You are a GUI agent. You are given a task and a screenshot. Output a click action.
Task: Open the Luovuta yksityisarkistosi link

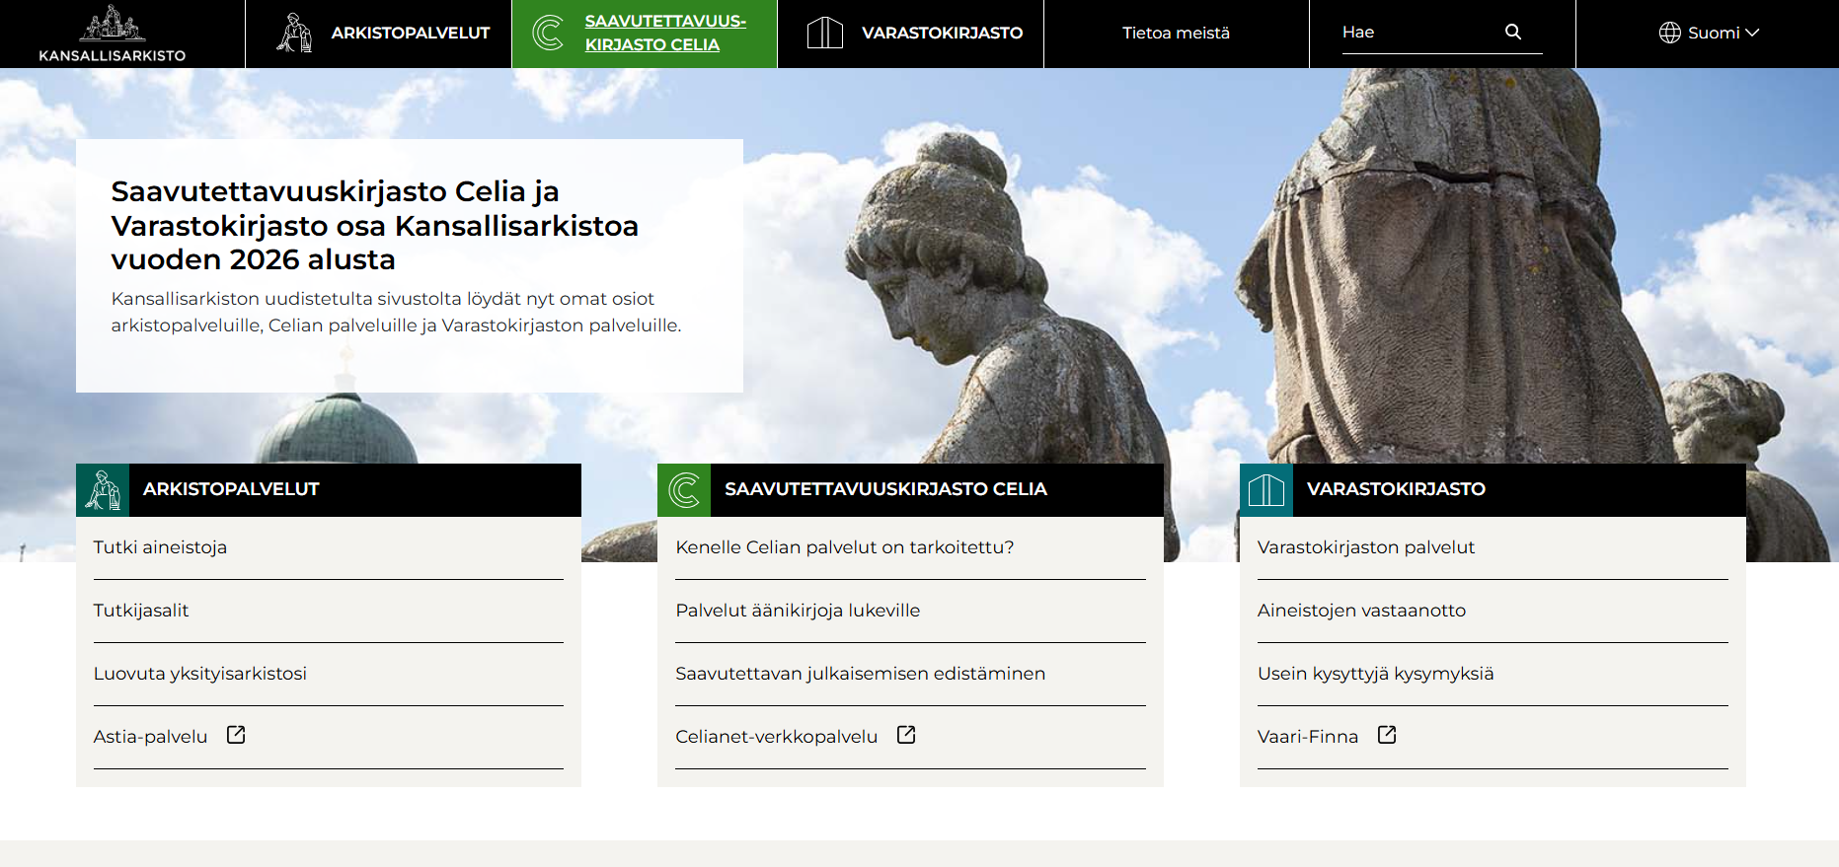[x=200, y=674]
